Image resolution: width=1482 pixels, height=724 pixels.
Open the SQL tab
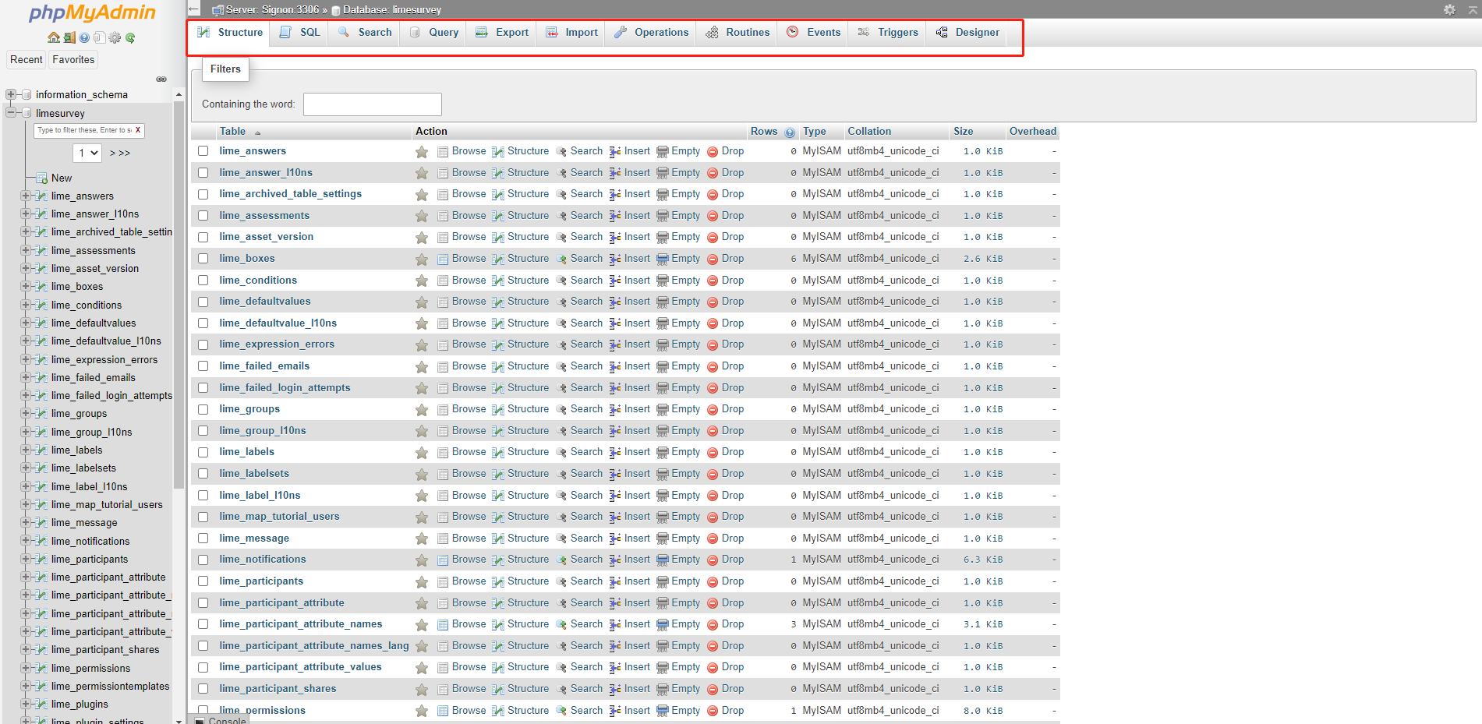(x=300, y=33)
